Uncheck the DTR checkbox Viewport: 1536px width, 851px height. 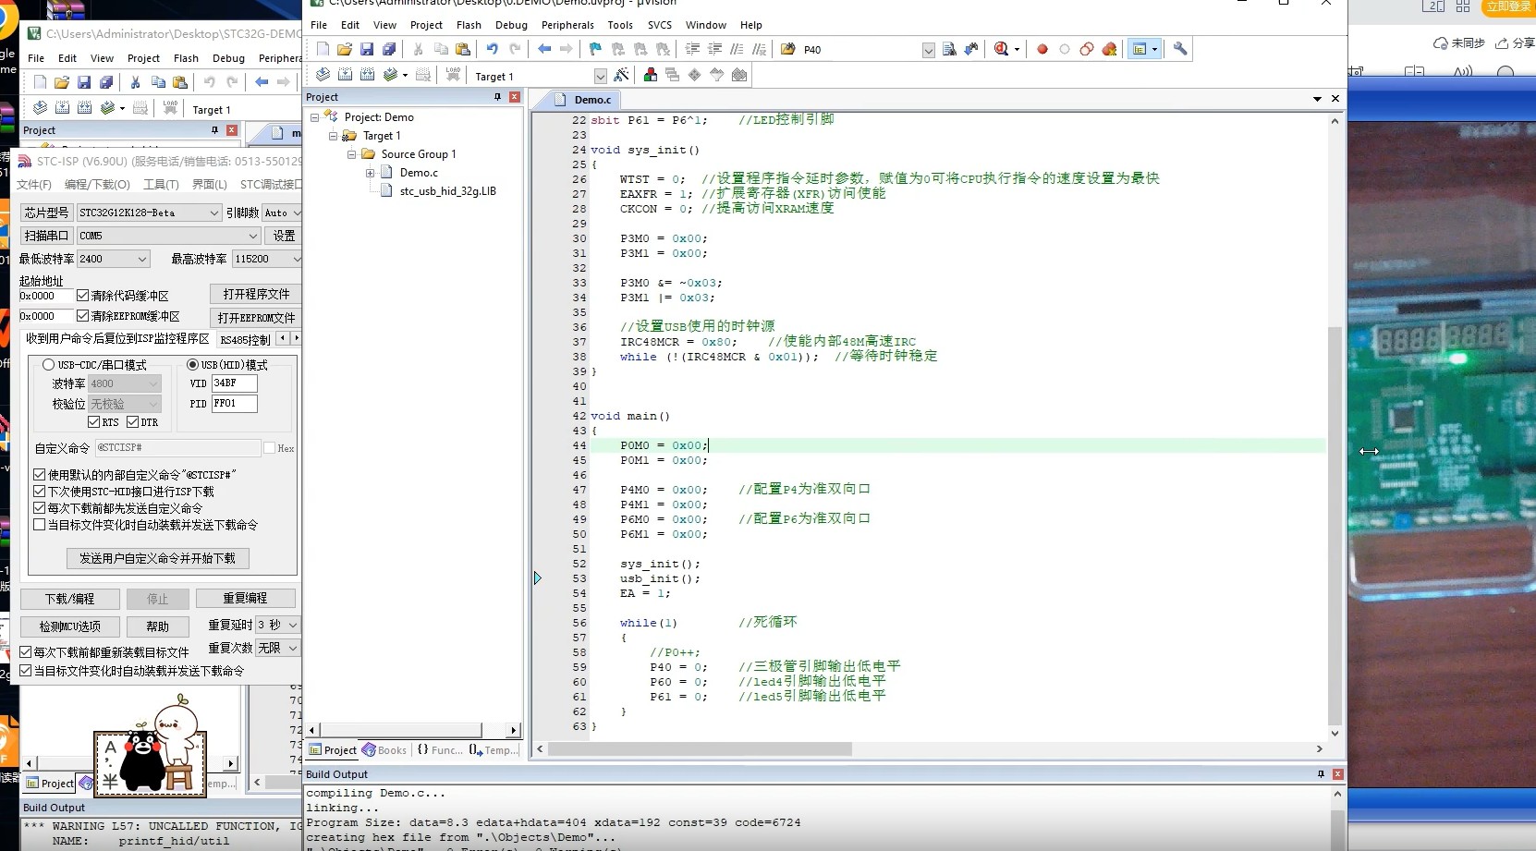point(132,422)
